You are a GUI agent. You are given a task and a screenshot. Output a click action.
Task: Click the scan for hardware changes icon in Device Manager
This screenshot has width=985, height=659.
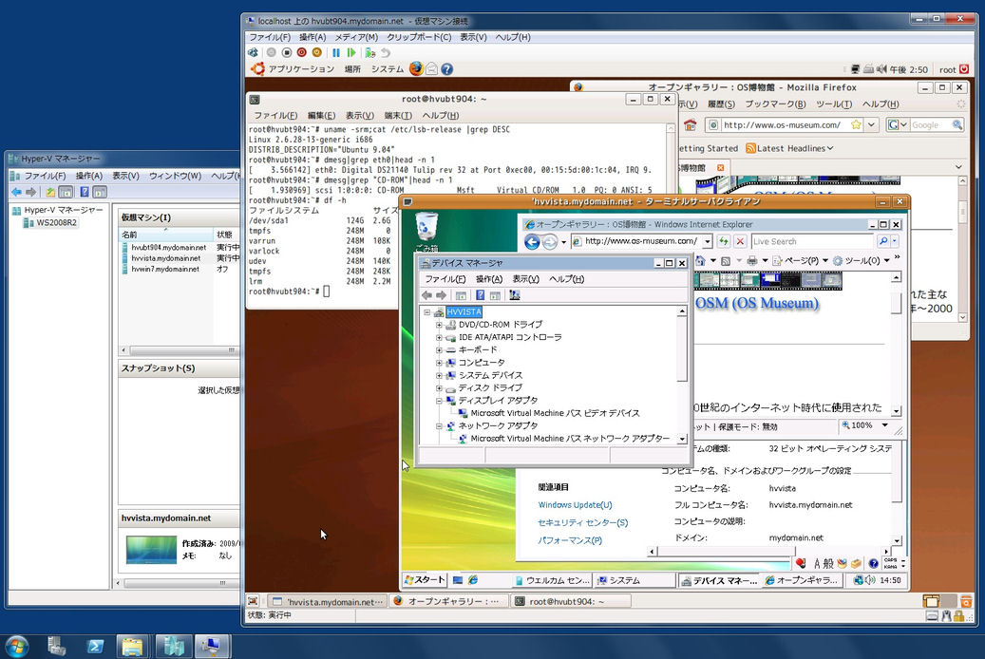pyautogui.click(x=515, y=295)
